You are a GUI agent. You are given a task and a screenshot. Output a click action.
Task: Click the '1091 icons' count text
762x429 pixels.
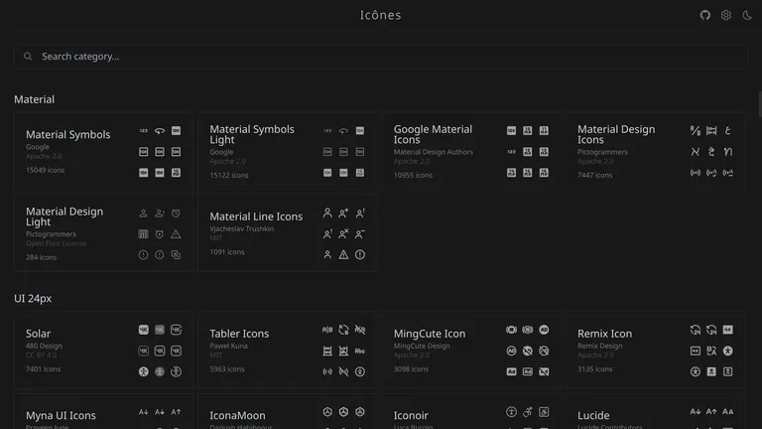click(x=227, y=252)
